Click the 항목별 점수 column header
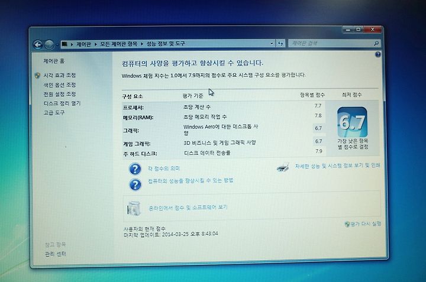The width and height of the screenshot is (426, 282). [312, 95]
